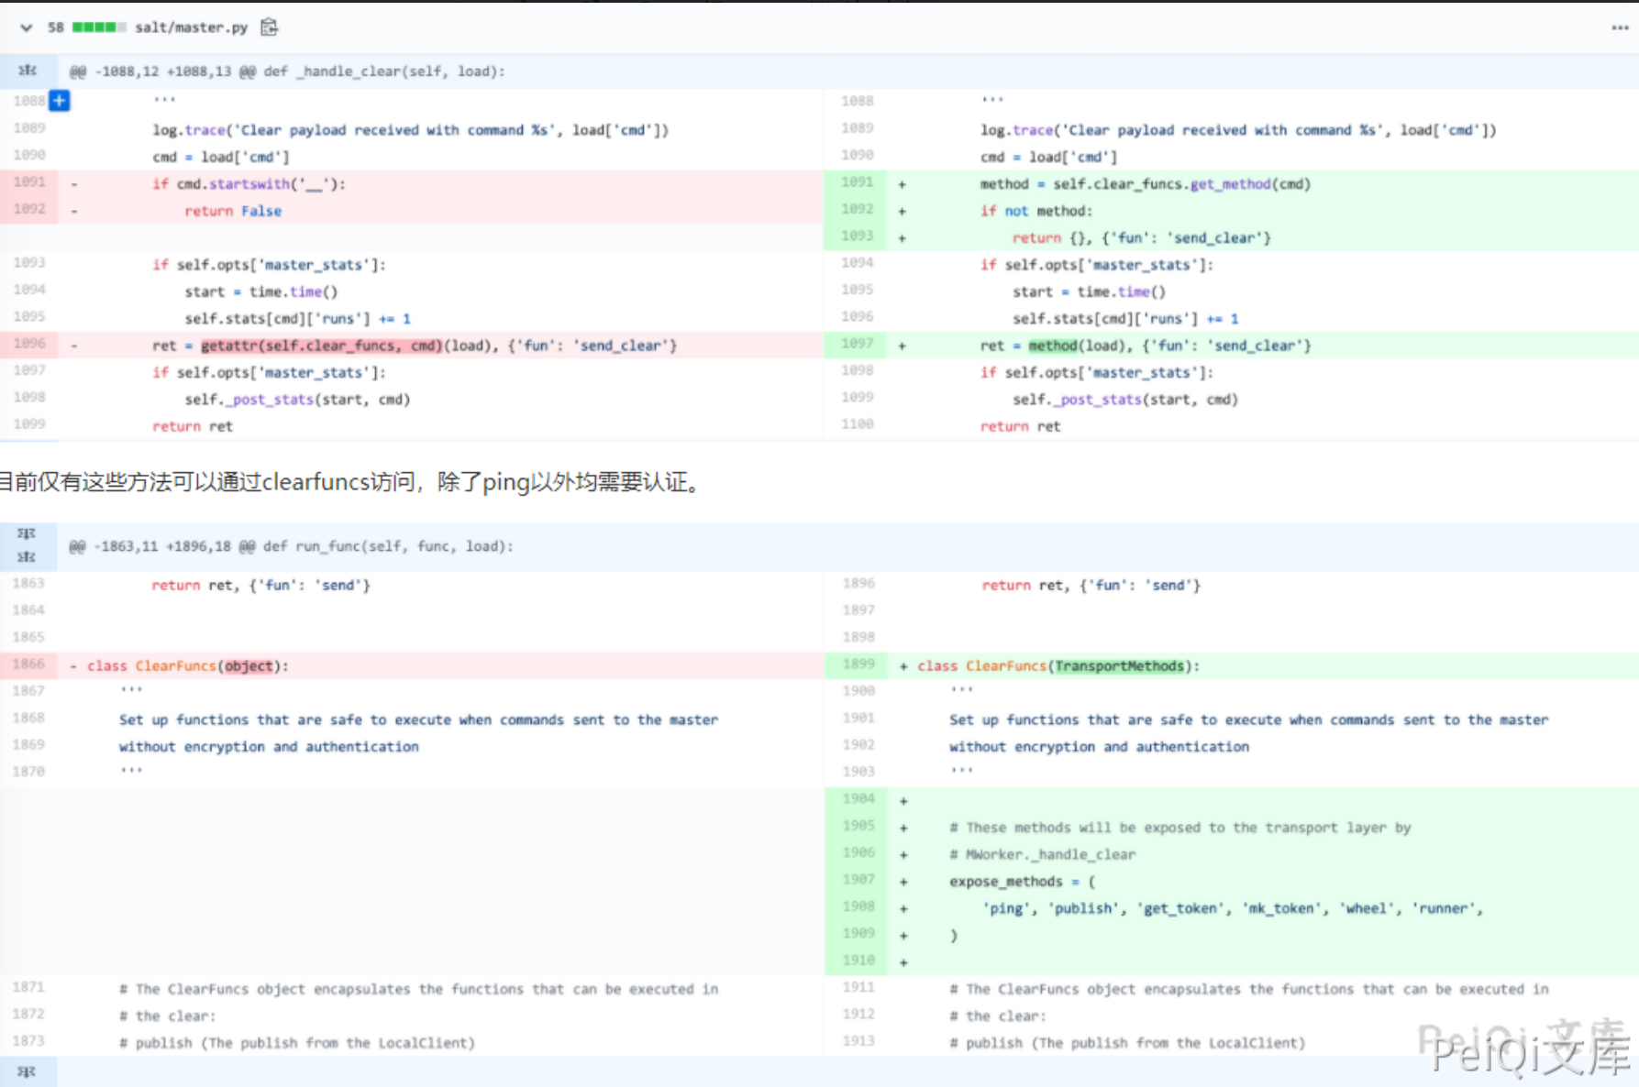The width and height of the screenshot is (1639, 1087).
Task: Select removed line number 1091 on left
Action: click(29, 182)
